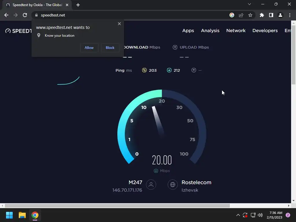Click the download ping icon showing 212
296x222 pixels.
169,70
